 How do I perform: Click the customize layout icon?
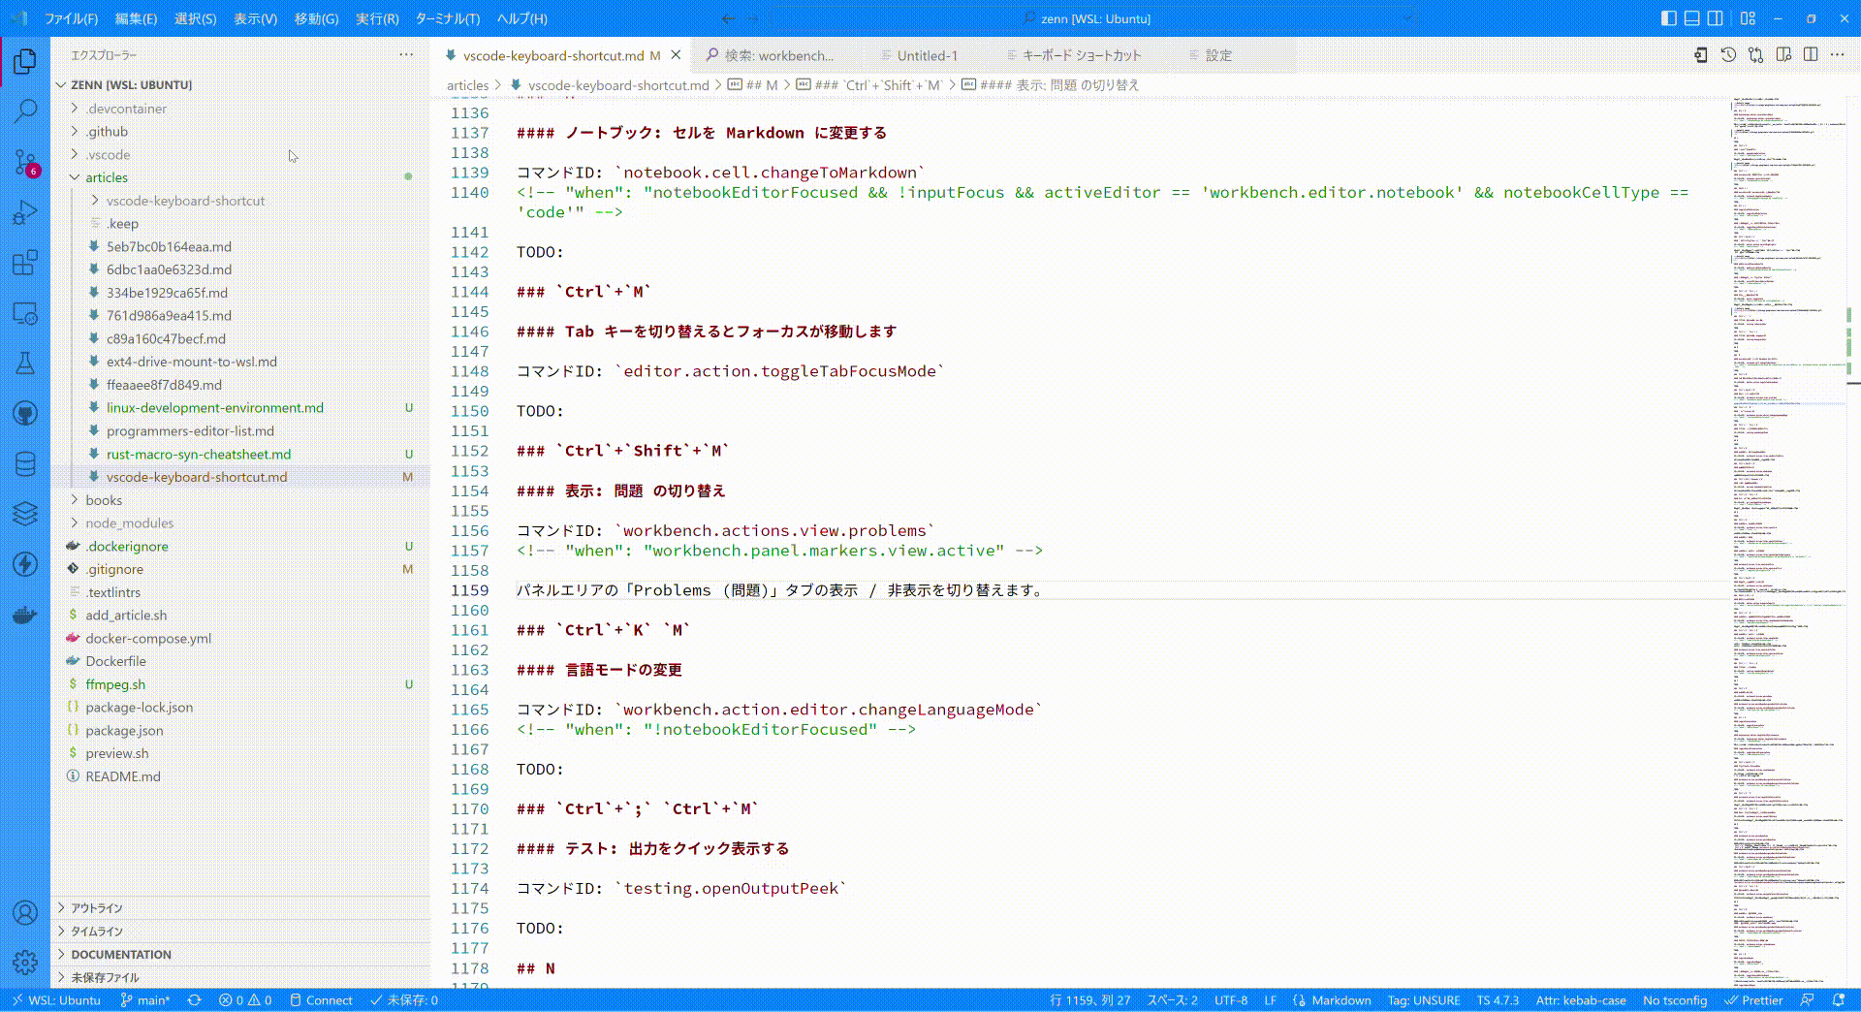(x=1748, y=18)
